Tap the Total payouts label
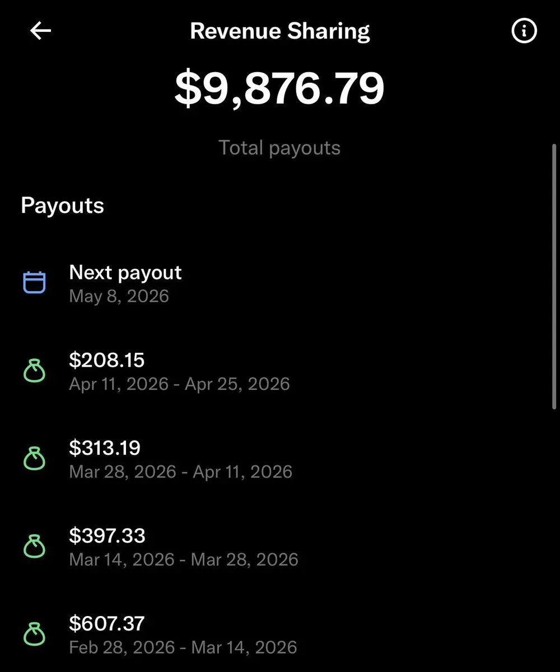Viewport: 560px width, 672px height. click(x=279, y=148)
